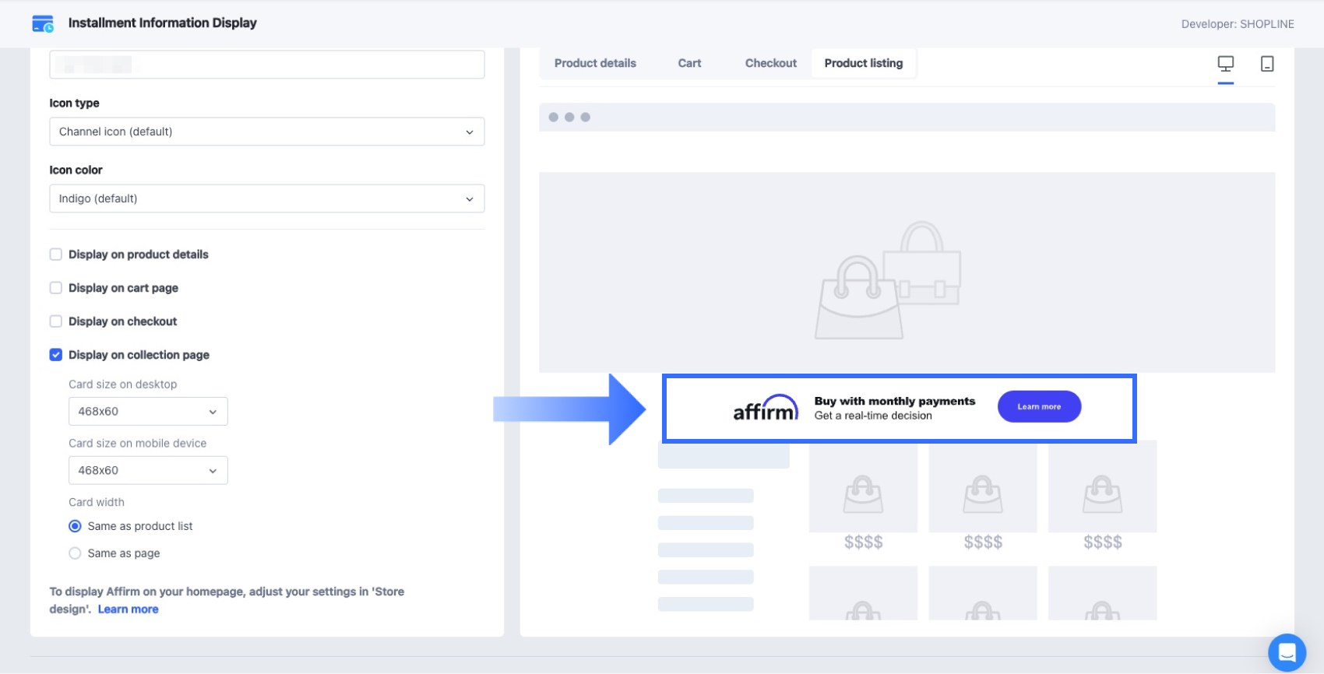
Task: Open the Learn more link about Store design
Action: click(129, 609)
